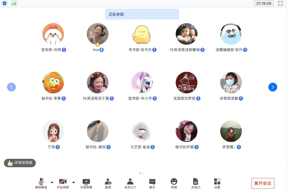Expand audio options arrow beside unmute
Screen dimensions: 289x190
[x=52, y=182]
